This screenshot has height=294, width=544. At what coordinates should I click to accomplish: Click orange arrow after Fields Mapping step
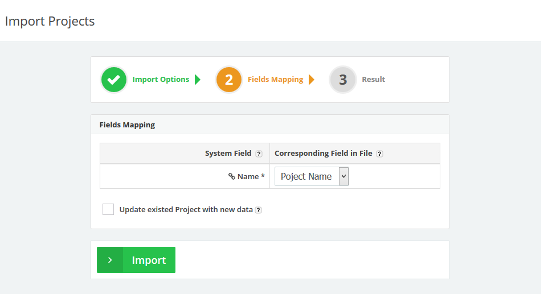(x=312, y=80)
